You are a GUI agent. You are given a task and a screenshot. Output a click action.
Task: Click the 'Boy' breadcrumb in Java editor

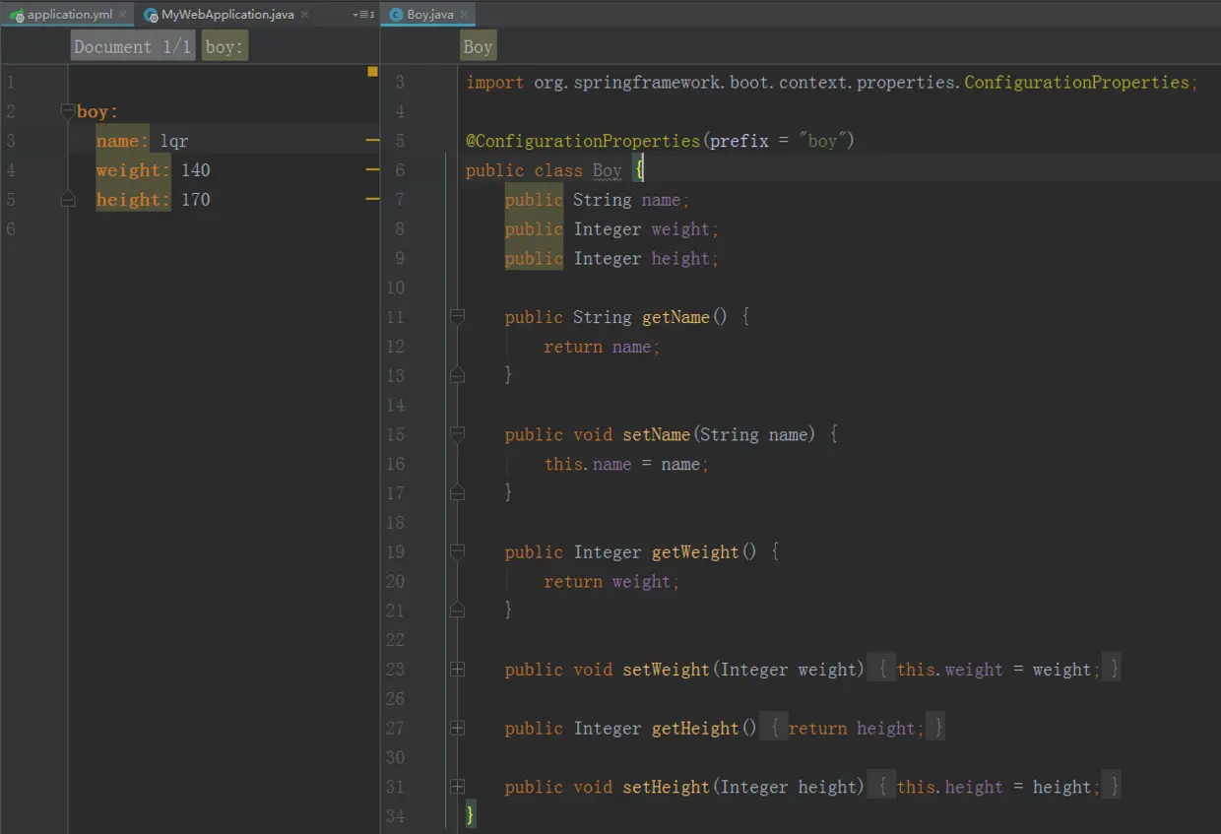(478, 46)
